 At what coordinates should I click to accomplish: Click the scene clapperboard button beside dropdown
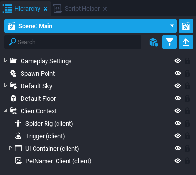[x=186, y=26]
